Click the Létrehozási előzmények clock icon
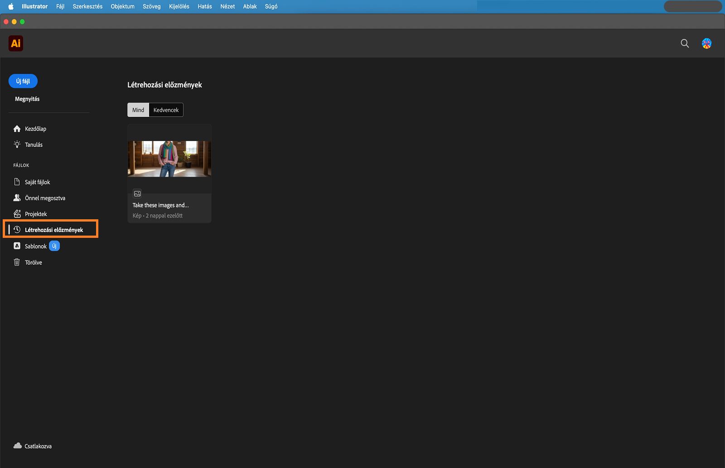 coord(17,230)
